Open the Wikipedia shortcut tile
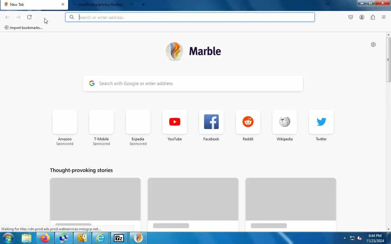The image size is (391, 244). tap(285, 122)
